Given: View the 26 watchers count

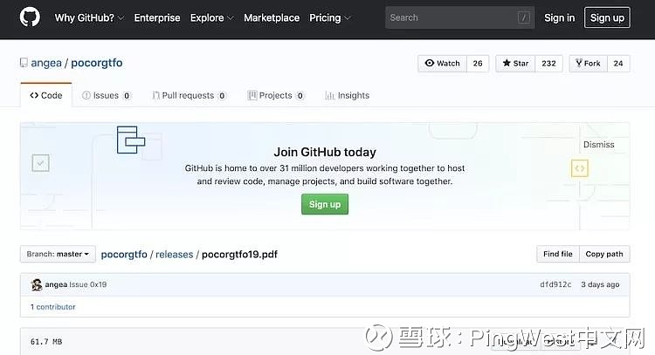Looking at the screenshot, I should [x=478, y=64].
